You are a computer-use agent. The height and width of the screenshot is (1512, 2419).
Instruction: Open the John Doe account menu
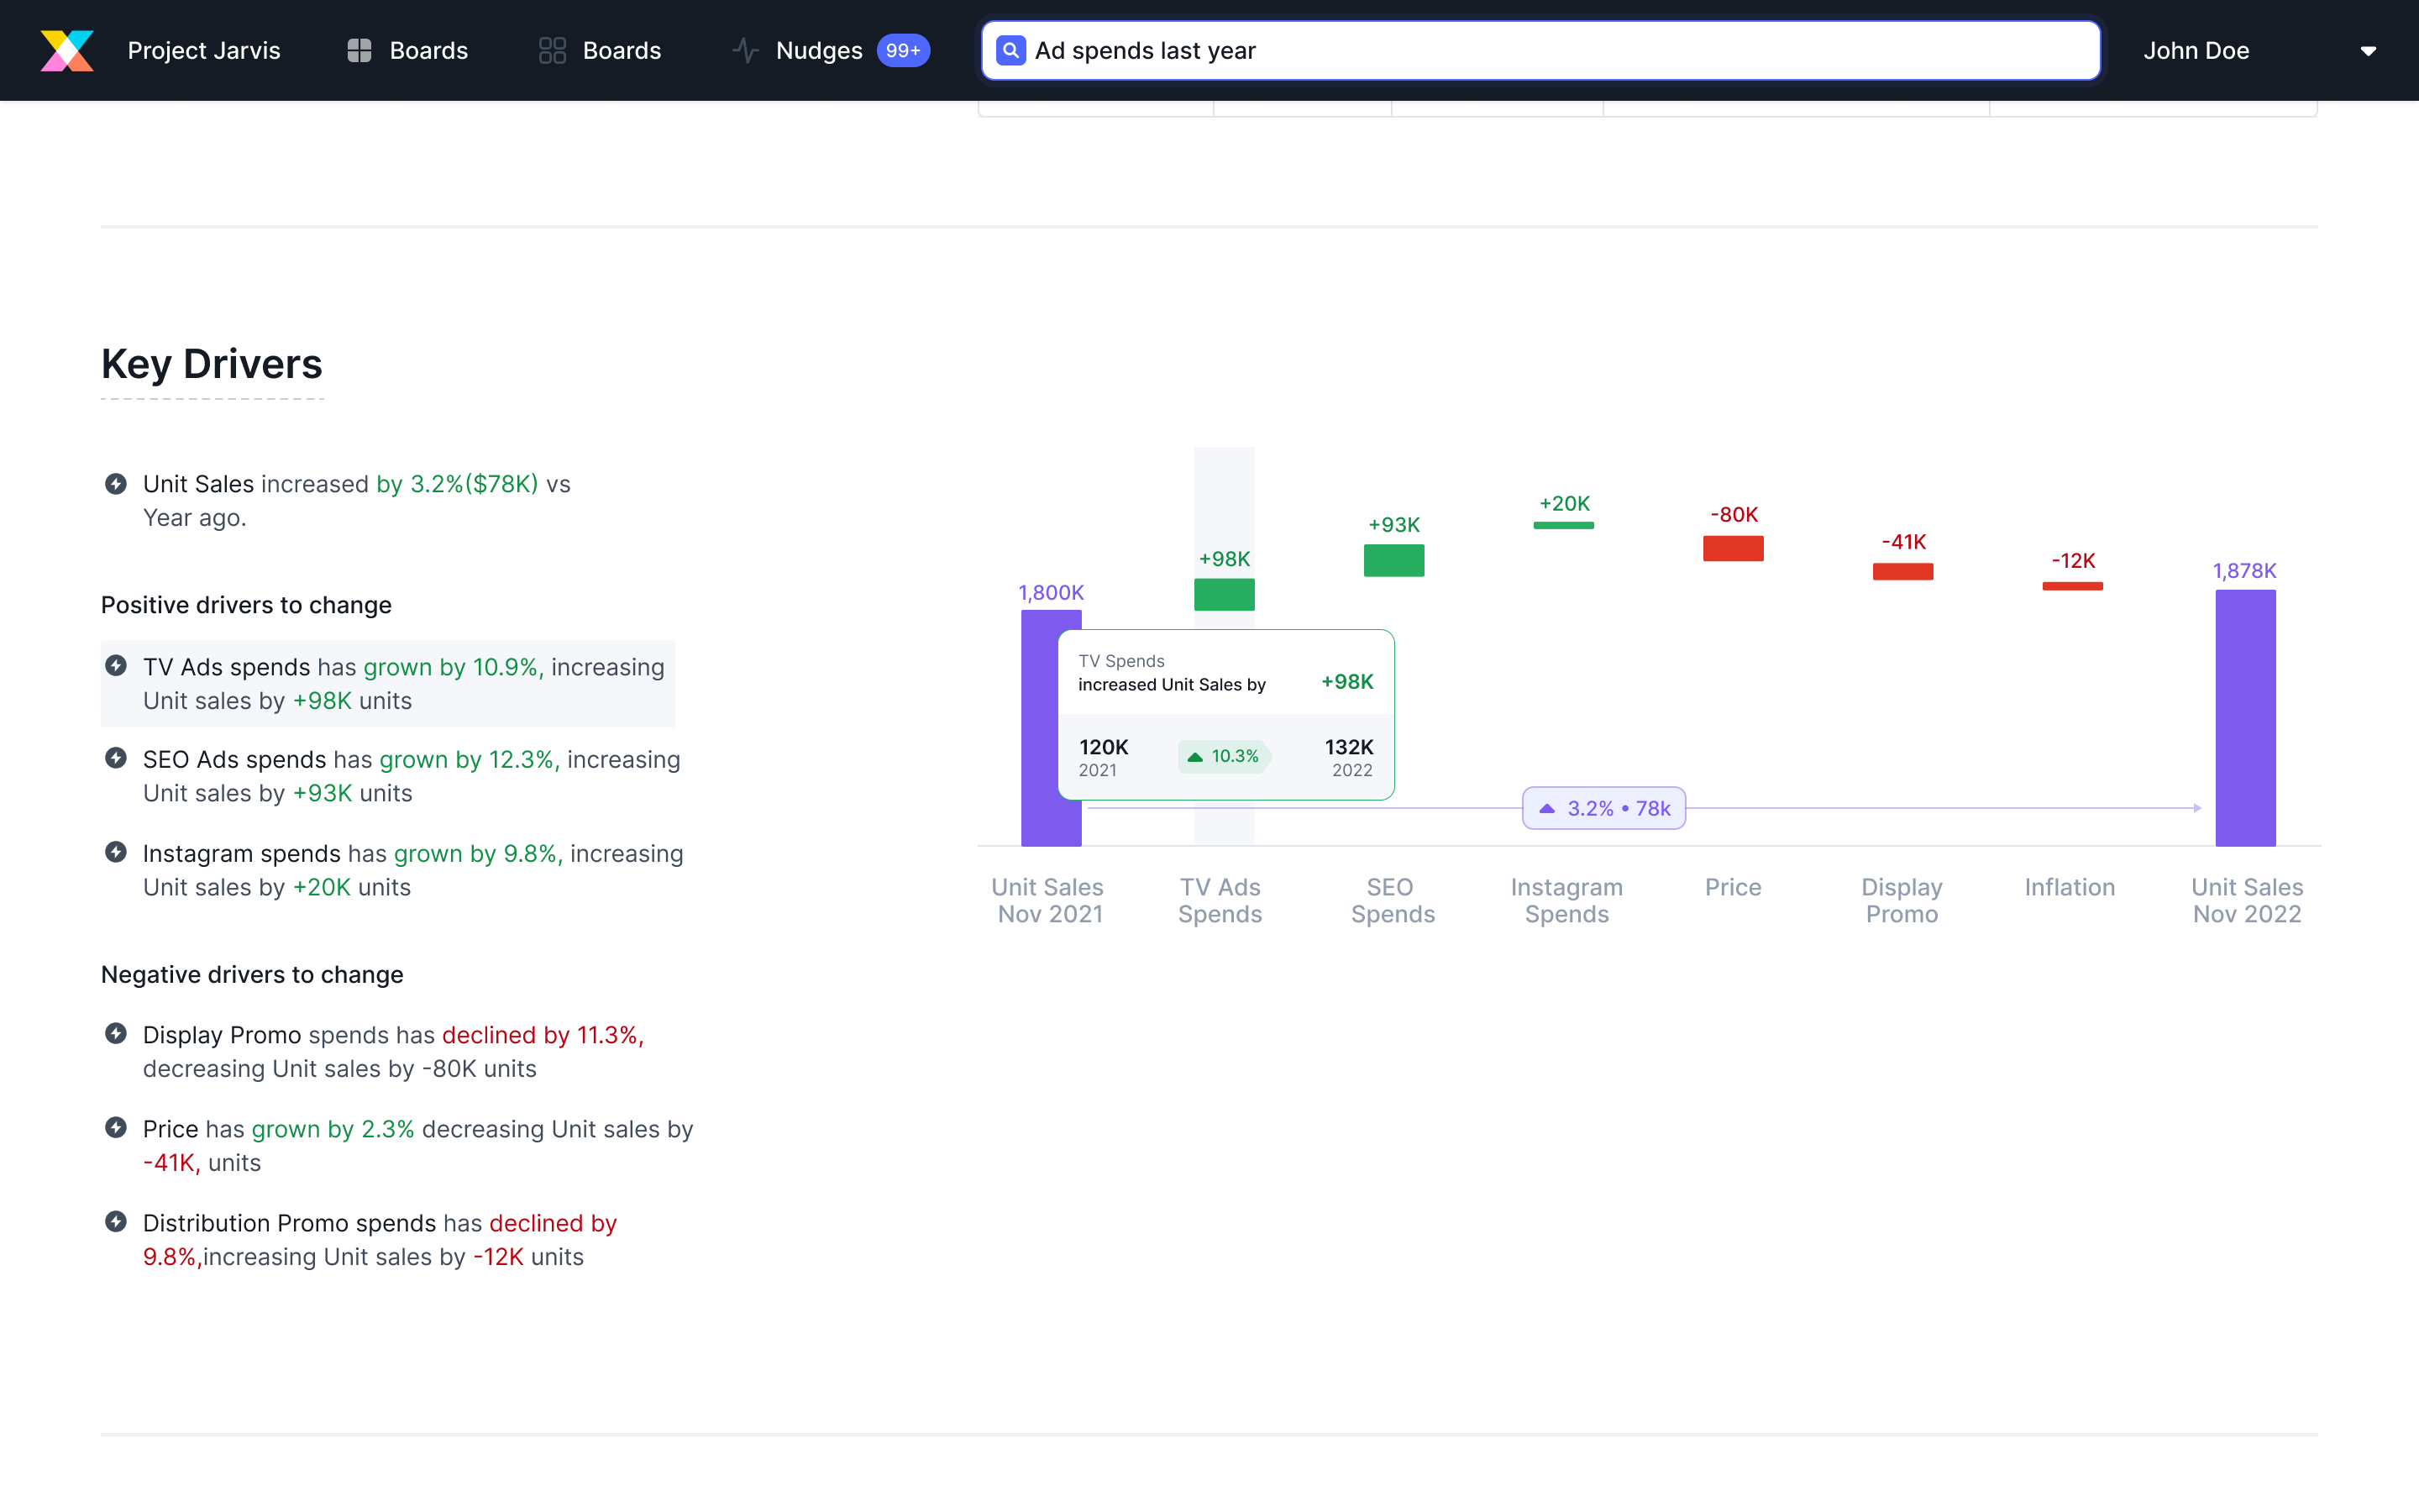[2195, 51]
